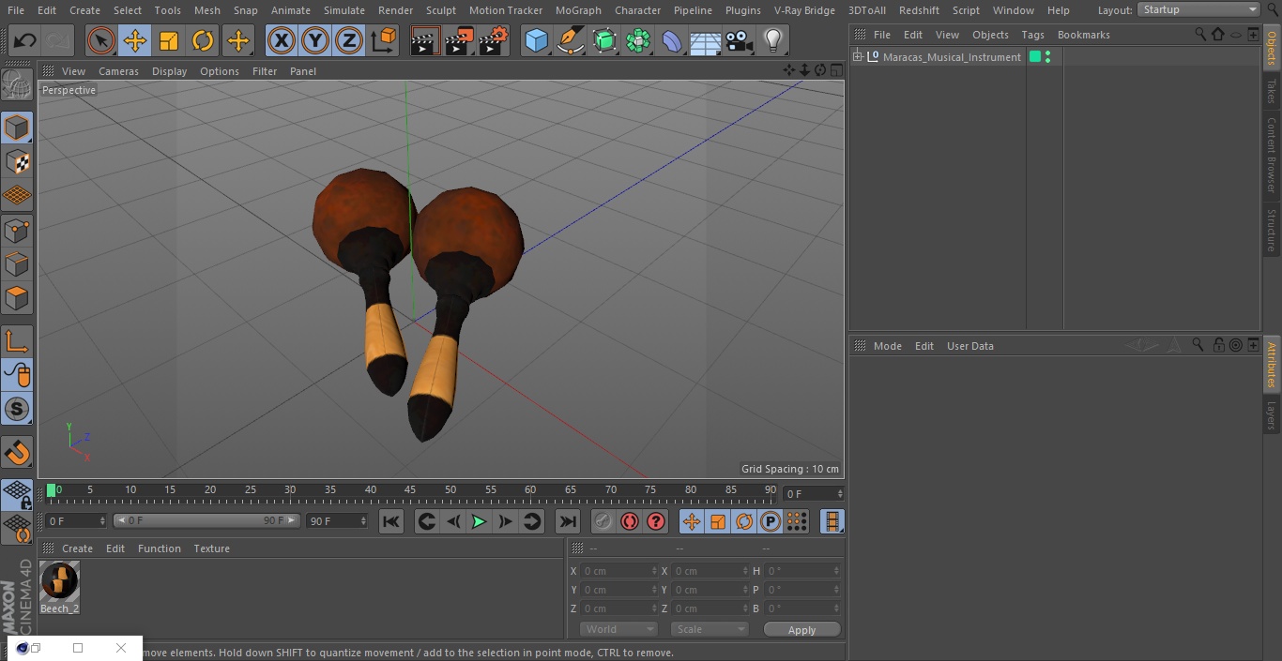Open the Layout Startup dropdown
1282x661 pixels.
1199,9
